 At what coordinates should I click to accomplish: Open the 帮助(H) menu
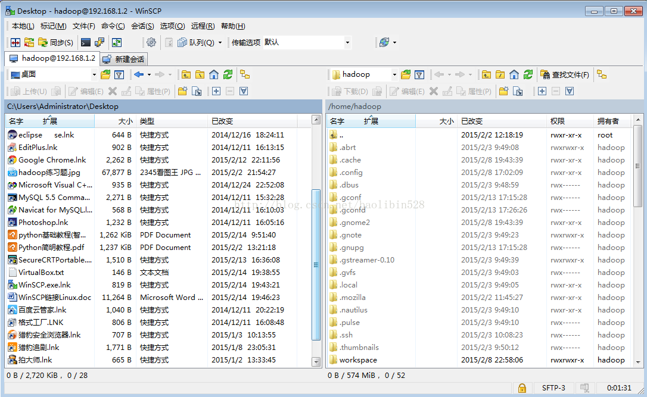pos(233,26)
